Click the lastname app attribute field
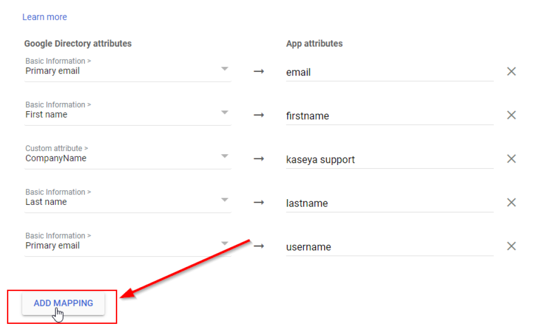This screenshot has height=328, width=556. click(x=389, y=203)
